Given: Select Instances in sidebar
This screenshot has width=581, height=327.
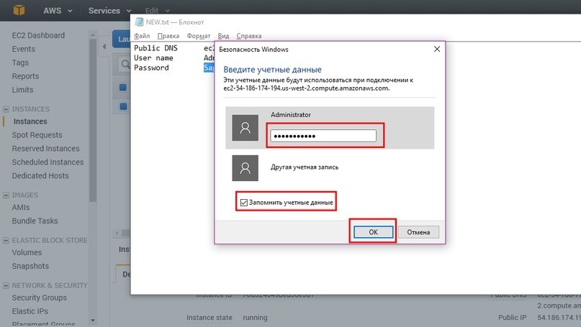Looking at the screenshot, I should point(30,121).
